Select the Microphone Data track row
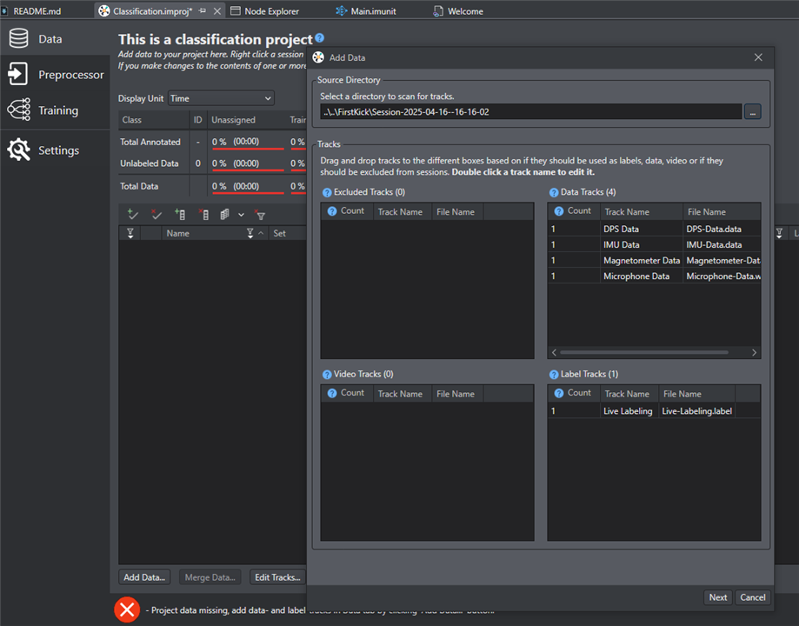Viewport: 799px width, 626px height. (655, 276)
